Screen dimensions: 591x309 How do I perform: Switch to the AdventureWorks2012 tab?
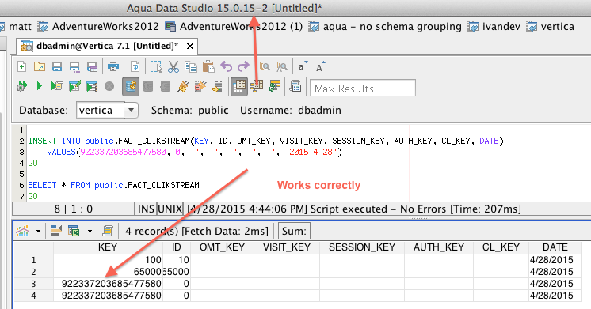point(98,27)
